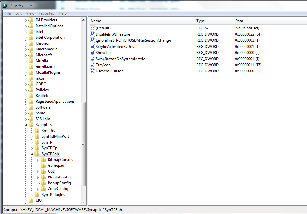
Task: Click the tree pane scroll down arrow
Action: tap(83, 202)
